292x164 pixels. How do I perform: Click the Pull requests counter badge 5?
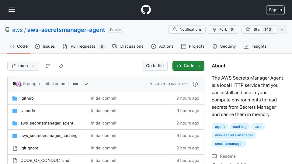pyautogui.click(x=102, y=46)
